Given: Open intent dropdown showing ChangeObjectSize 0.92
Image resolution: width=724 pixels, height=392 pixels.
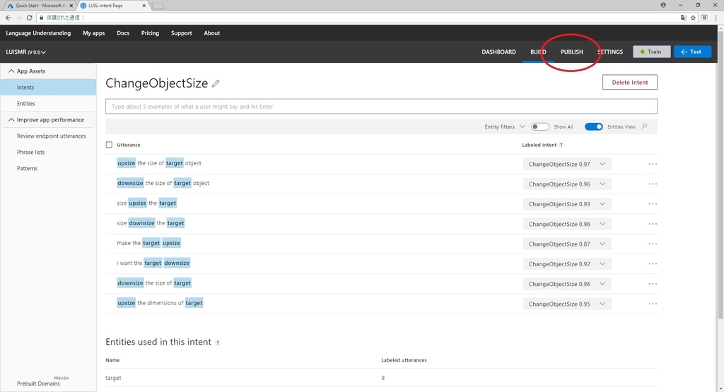Looking at the screenshot, I should click(x=567, y=263).
